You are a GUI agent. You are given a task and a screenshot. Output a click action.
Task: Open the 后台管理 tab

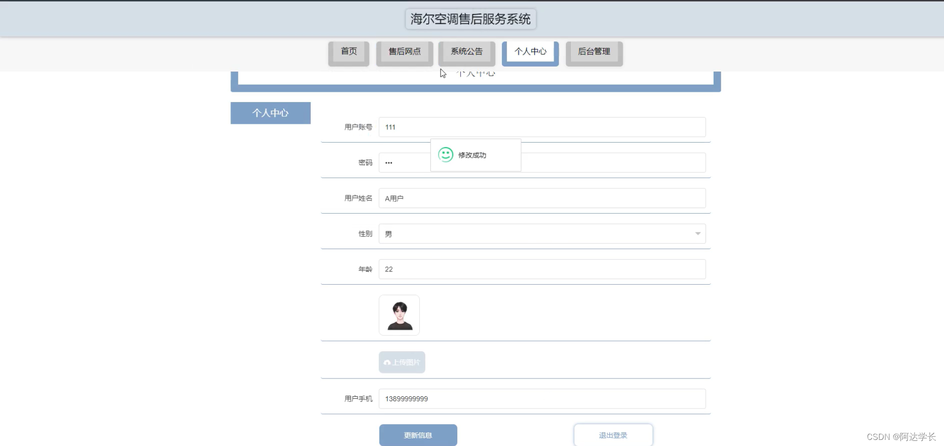[594, 53]
